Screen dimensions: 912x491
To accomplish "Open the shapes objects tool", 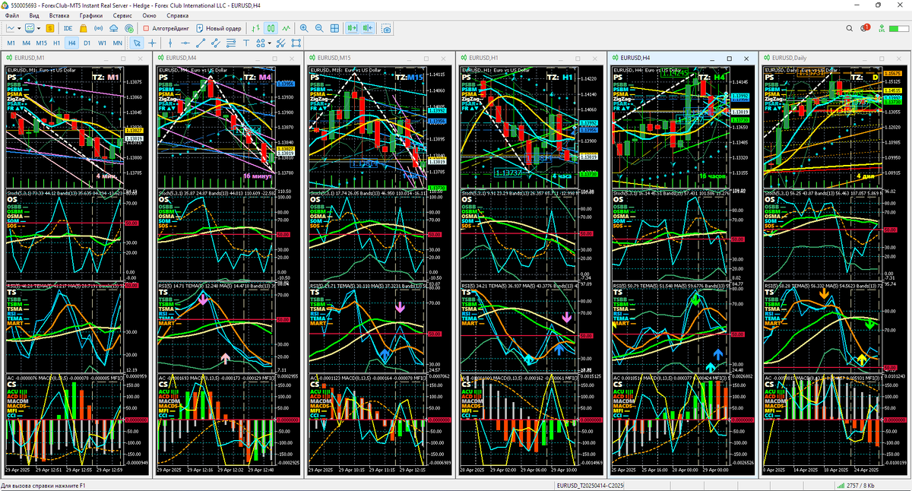I will coord(260,43).
